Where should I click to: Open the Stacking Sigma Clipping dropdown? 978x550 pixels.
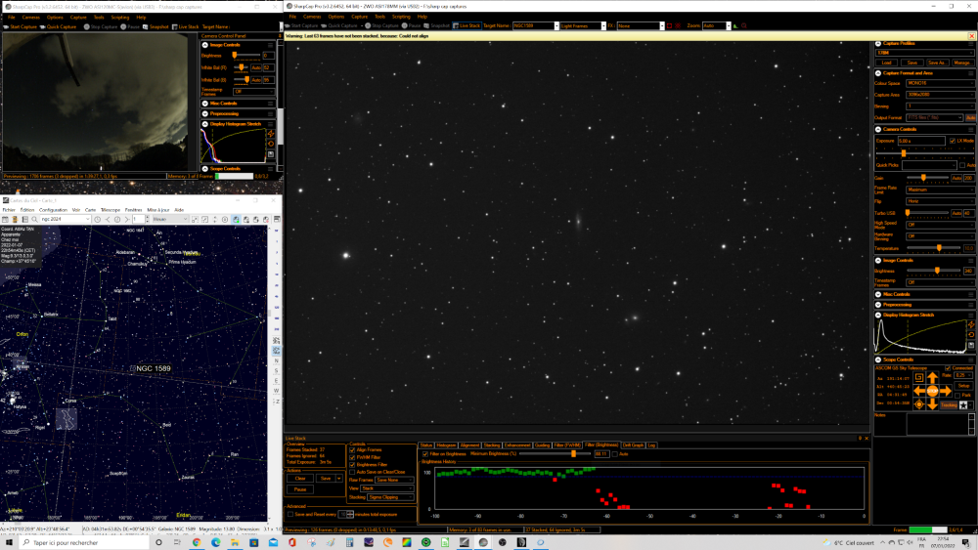390,497
